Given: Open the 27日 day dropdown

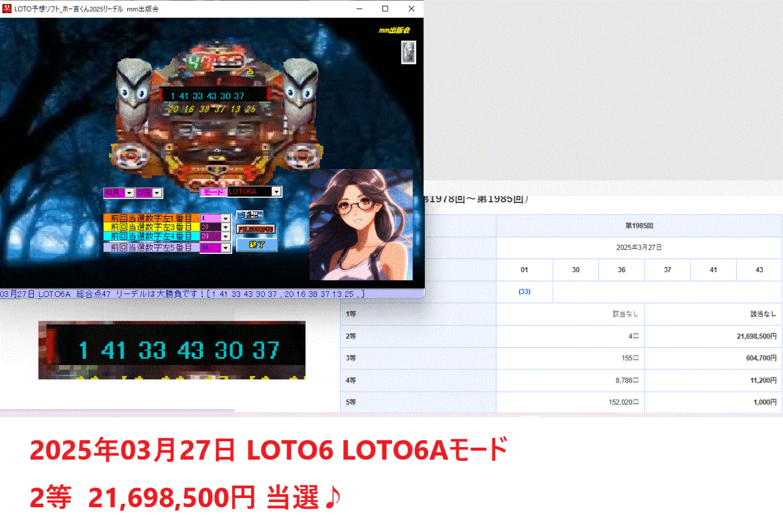Looking at the screenshot, I should [157, 191].
